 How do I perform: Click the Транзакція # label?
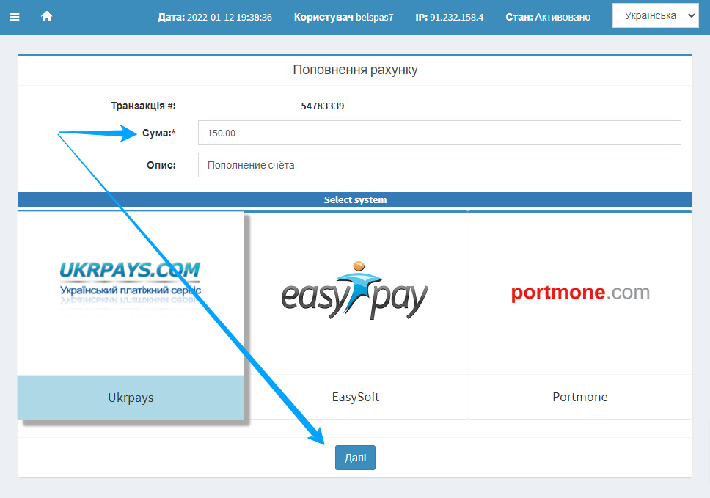[144, 106]
